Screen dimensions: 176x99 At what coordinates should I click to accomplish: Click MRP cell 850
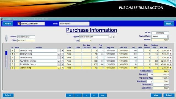pyautogui.click(x=95, y=64)
